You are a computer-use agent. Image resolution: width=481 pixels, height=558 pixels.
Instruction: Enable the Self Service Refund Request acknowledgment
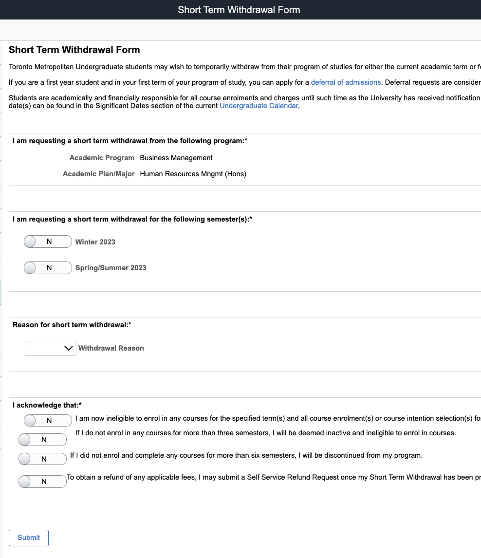42,482
